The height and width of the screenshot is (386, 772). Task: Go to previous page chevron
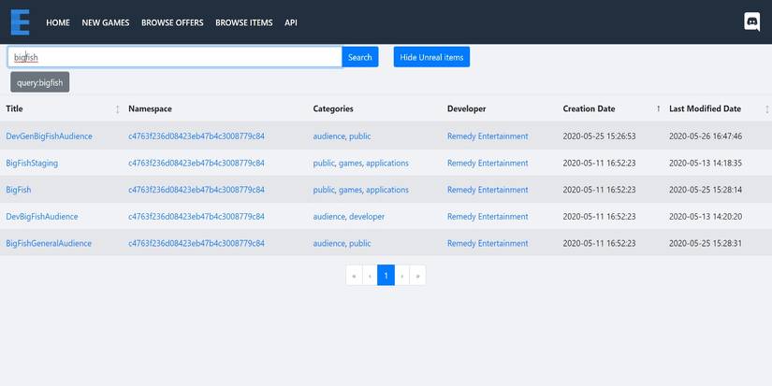(x=370, y=276)
